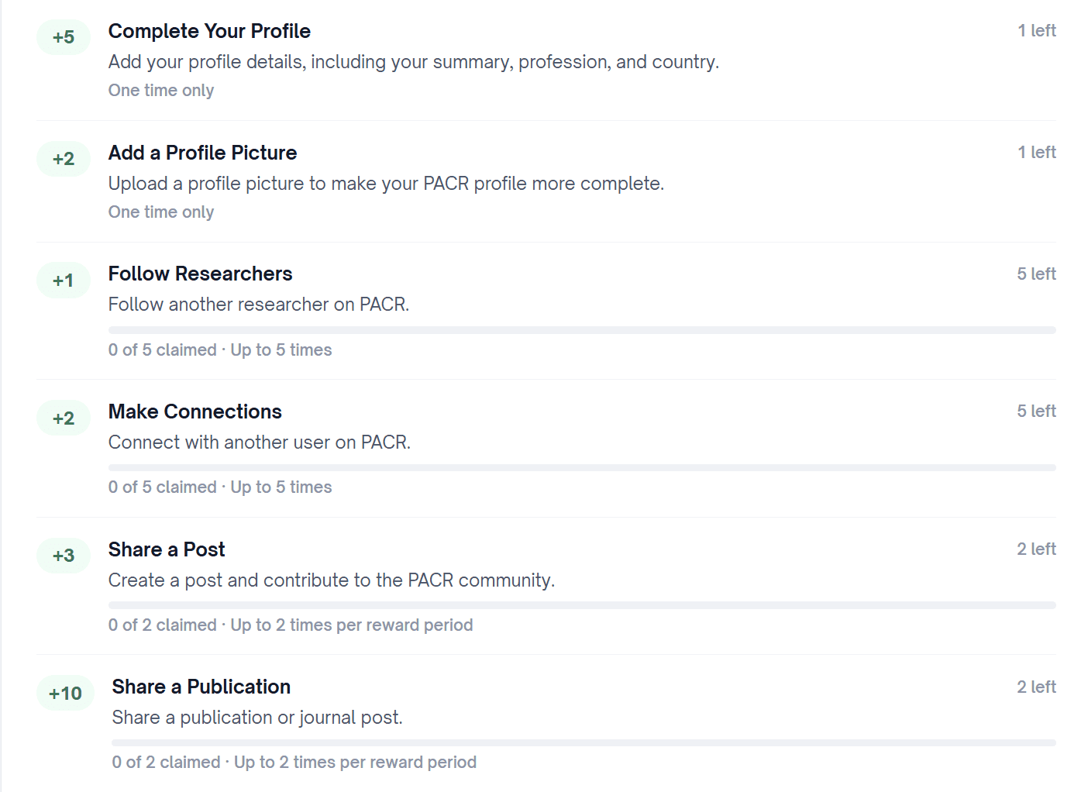Click the +3 badge for Share a Post

[64, 556]
